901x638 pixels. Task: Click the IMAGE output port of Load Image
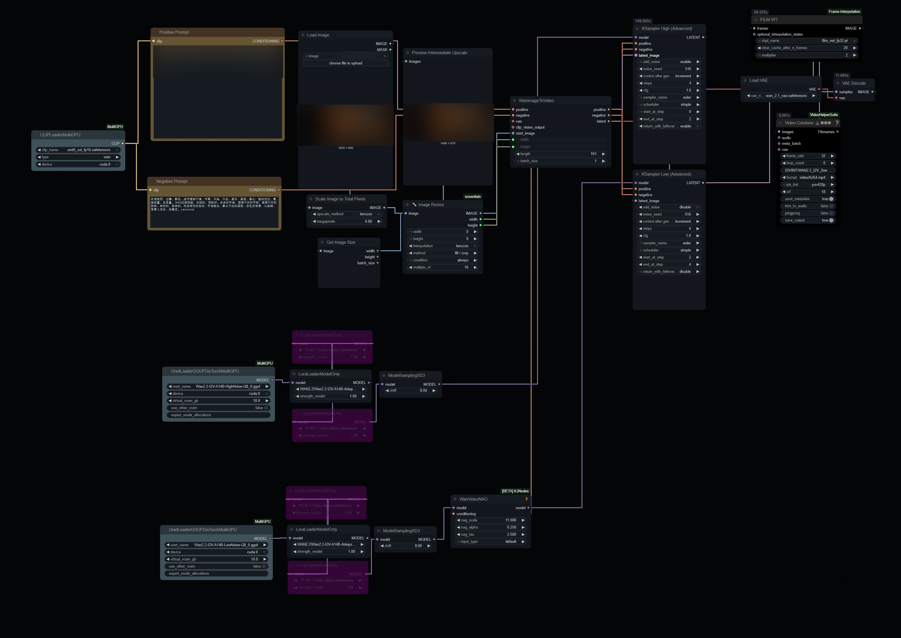(390, 44)
